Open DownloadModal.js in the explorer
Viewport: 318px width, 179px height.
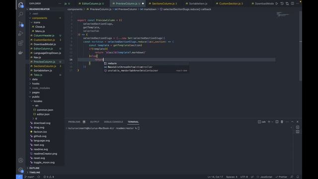click(45, 44)
